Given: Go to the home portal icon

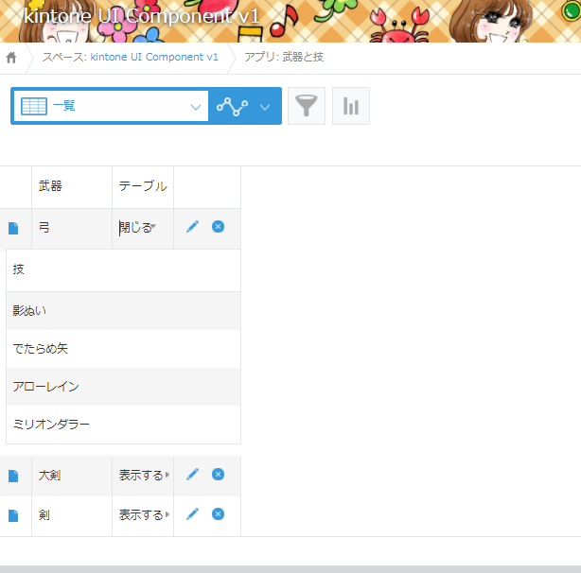Looking at the screenshot, I should click(11, 58).
